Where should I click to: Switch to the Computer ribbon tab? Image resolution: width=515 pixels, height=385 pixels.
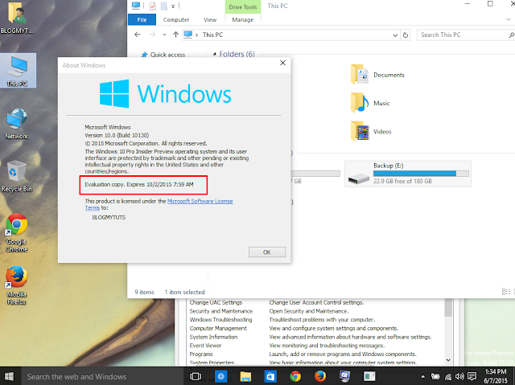[x=176, y=19]
